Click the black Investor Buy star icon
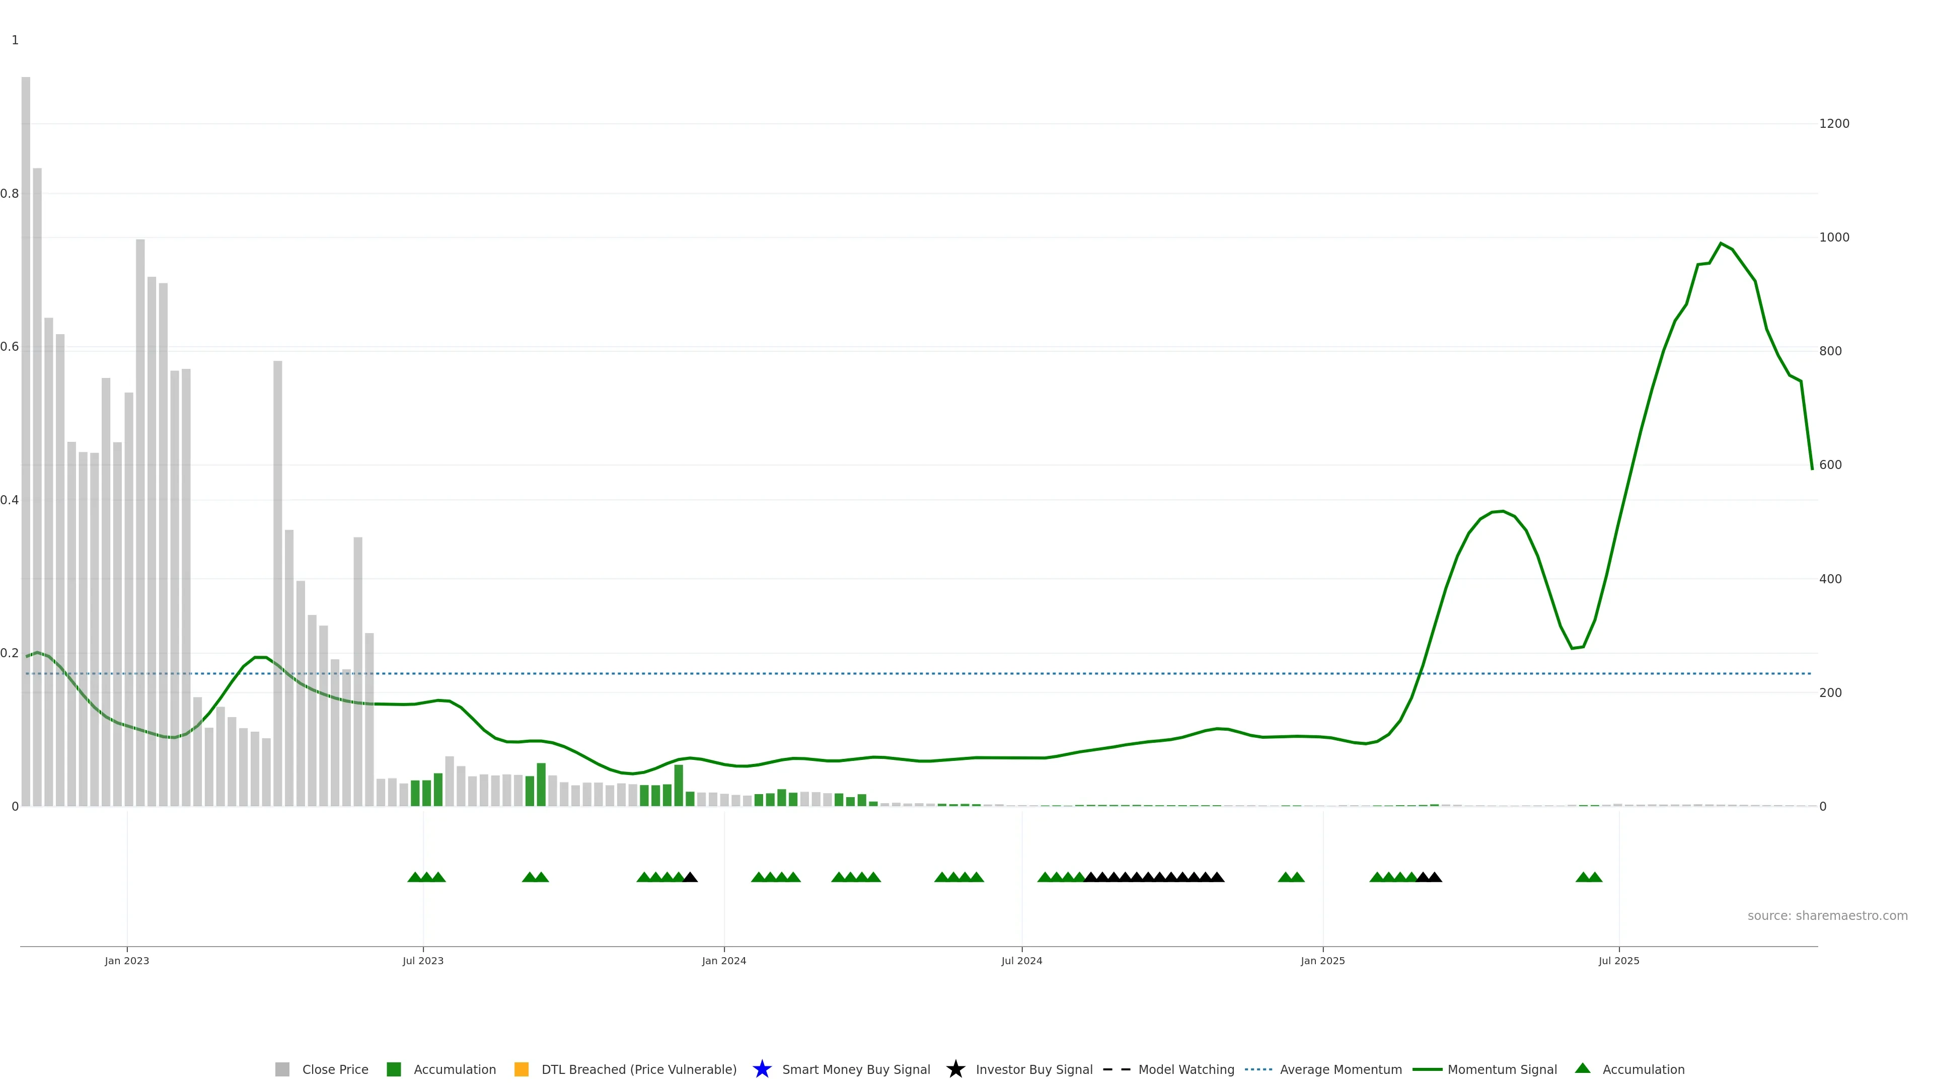The width and height of the screenshot is (1933, 1087). 955,1069
